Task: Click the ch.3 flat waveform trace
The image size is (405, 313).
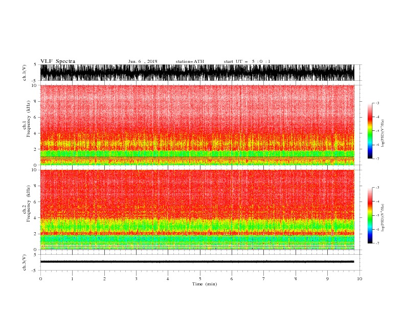Action: click(x=197, y=262)
